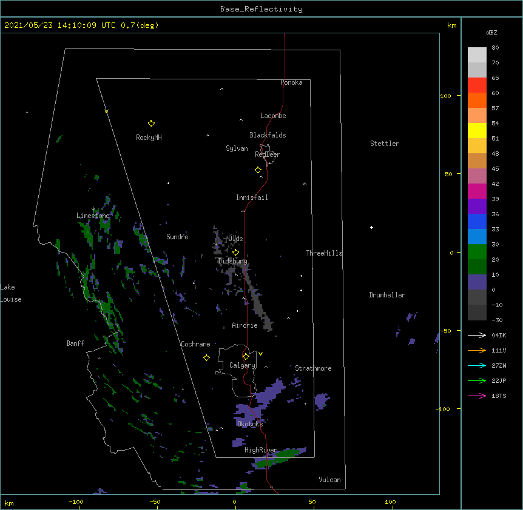The height and width of the screenshot is (510, 523).
Task: Click the yellow V marker northeast of Calgary
Action: tap(260, 354)
